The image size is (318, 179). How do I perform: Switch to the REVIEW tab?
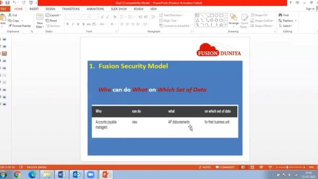[139, 9]
